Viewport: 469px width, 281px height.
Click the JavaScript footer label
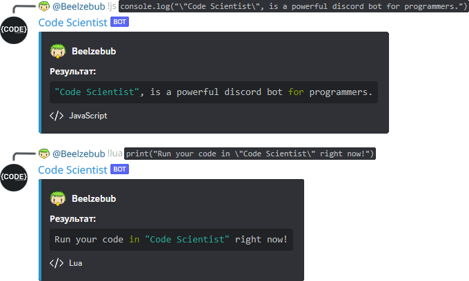pyautogui.click(x=88, y=116)
